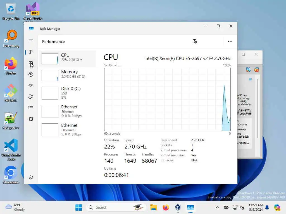Open the Task Manager hamburger navigation menu
This screenshot has width=286, height=214.
[31, 41]
